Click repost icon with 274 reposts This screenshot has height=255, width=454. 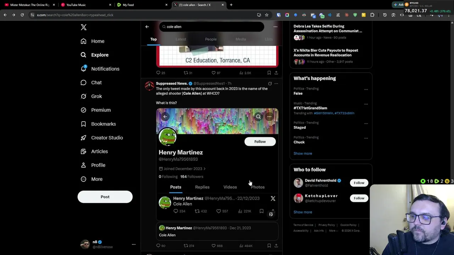[x=189, y=245]
